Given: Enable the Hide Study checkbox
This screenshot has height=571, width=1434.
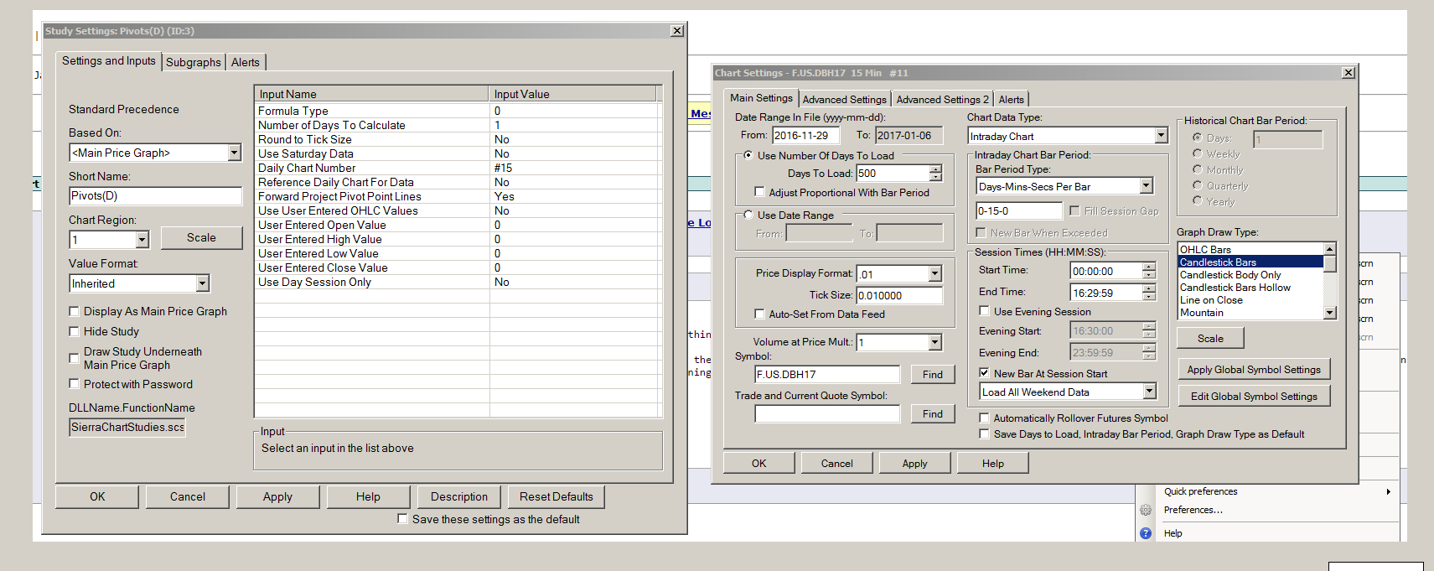Looking at the screenshot, I should click(x=74, y=331).
